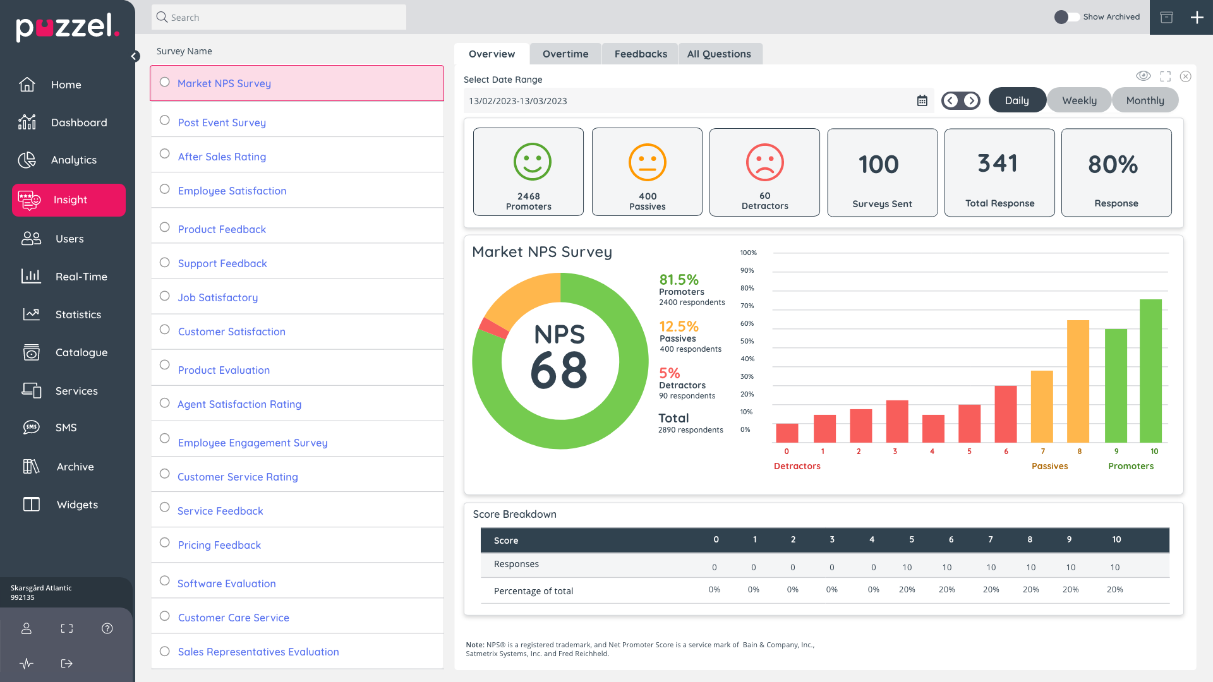Select the Post Event Survey radio button
This screenshot has height=682, width=1213.
tap(165, 120)
